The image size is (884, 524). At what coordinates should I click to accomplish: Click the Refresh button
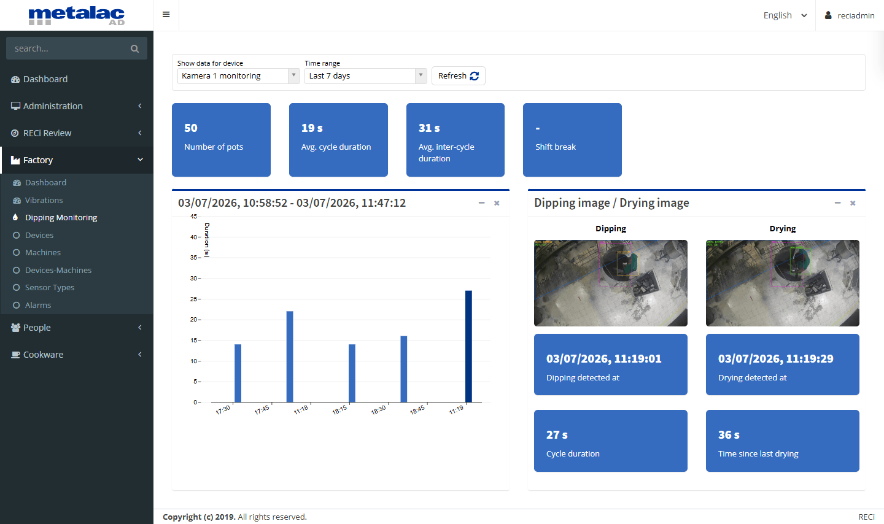[459, 76]
